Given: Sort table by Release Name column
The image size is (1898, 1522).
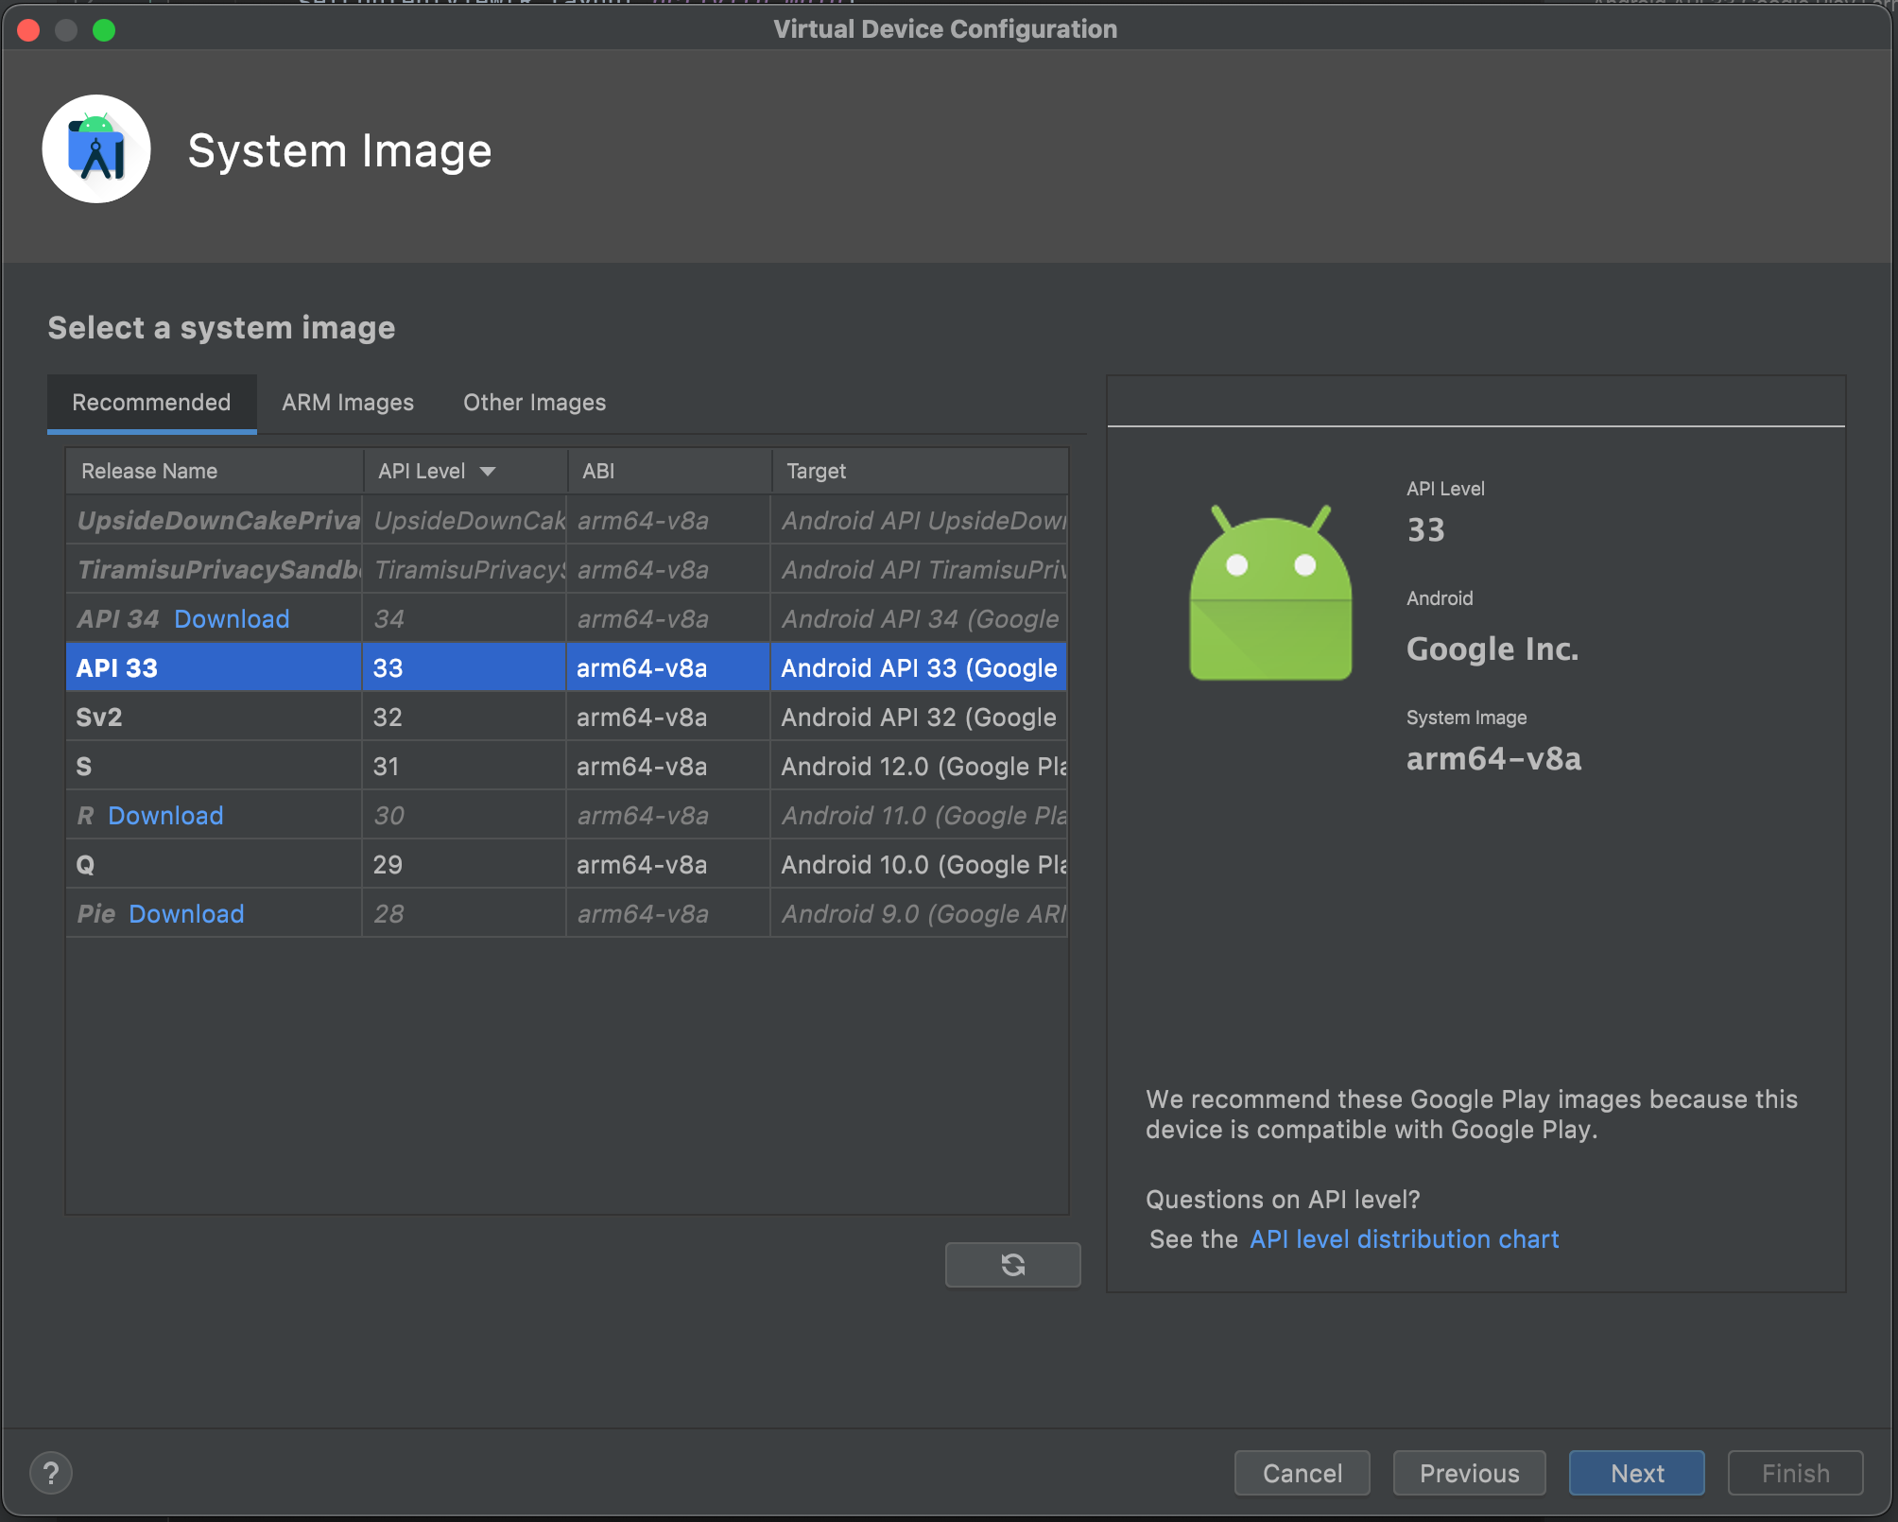Looking at the screenshot, I should [x=149, y=471].
